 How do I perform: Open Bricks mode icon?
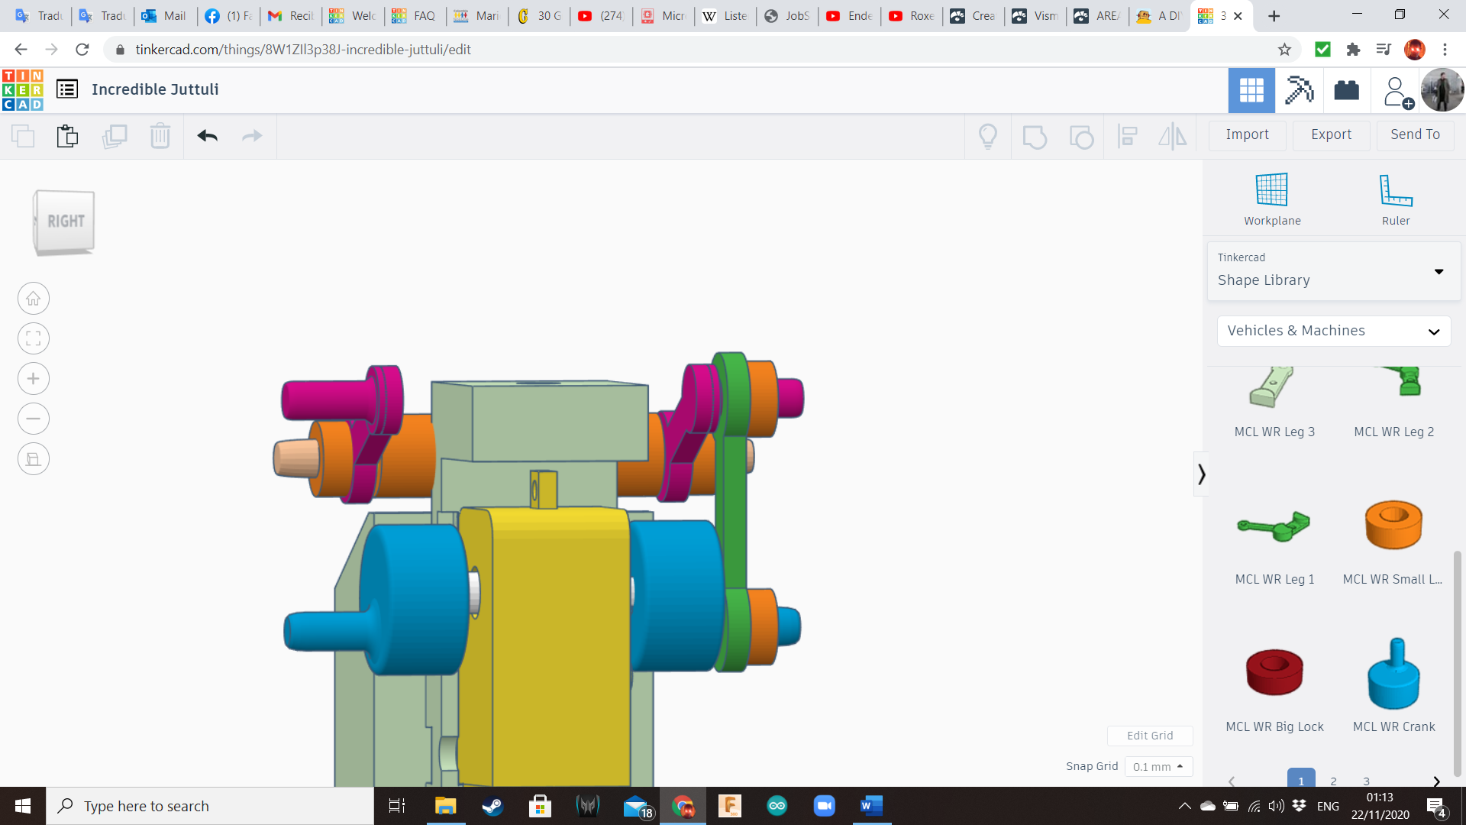point(1346,90)
